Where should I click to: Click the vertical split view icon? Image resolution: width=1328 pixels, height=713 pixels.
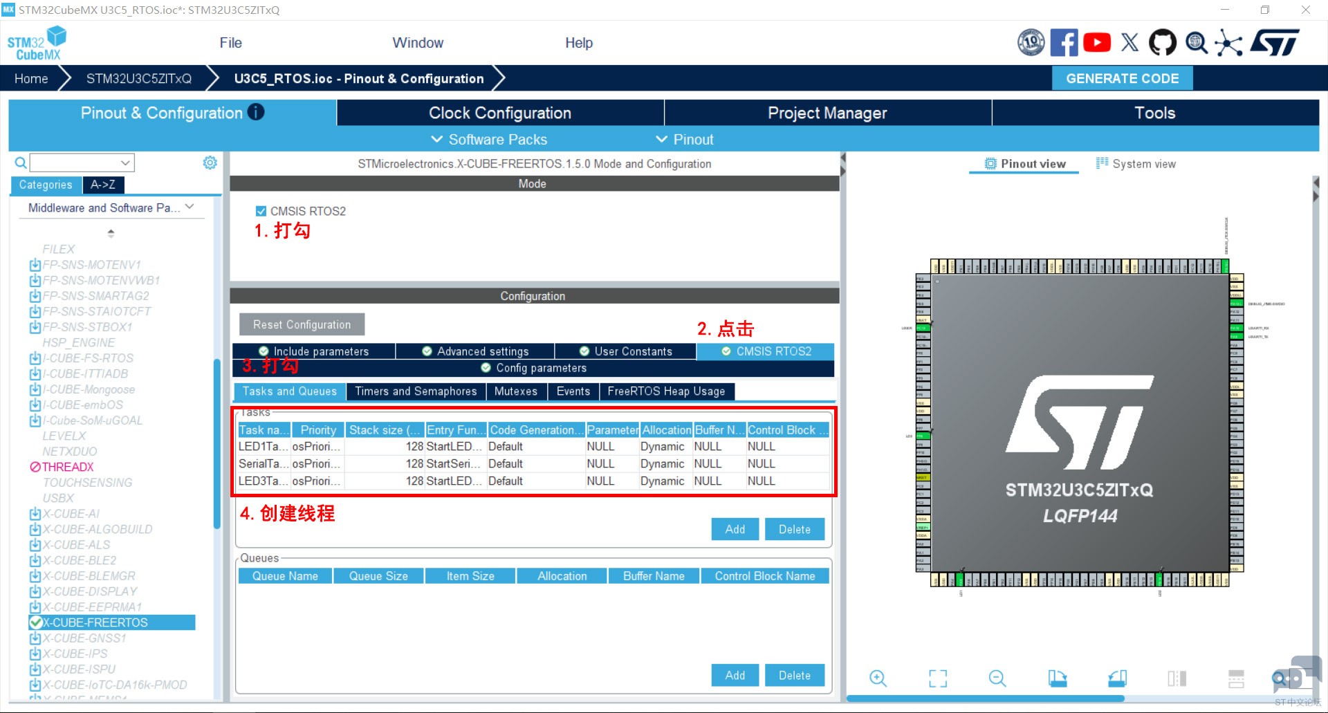tap(1177, 678)
